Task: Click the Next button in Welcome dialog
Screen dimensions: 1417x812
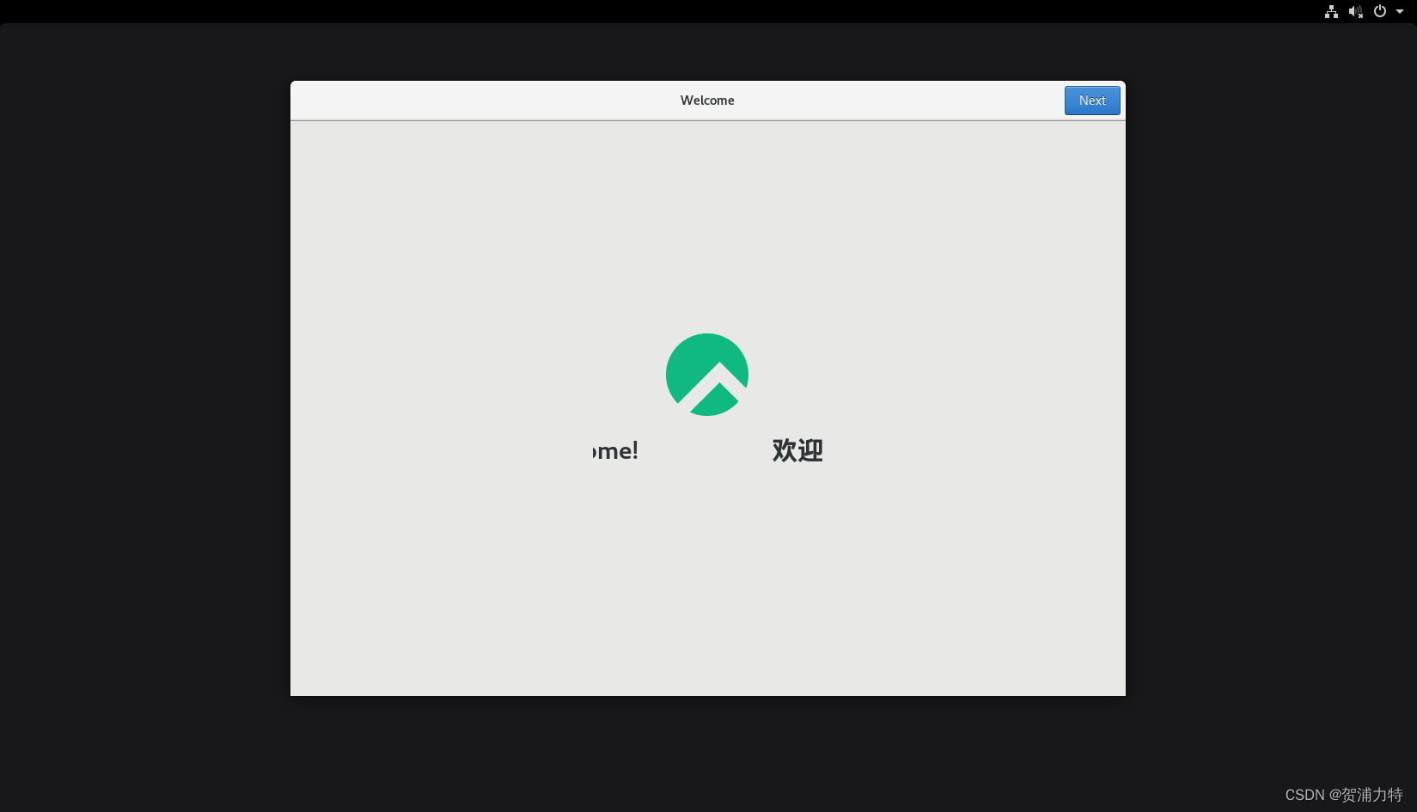Action: [1092, 101]
